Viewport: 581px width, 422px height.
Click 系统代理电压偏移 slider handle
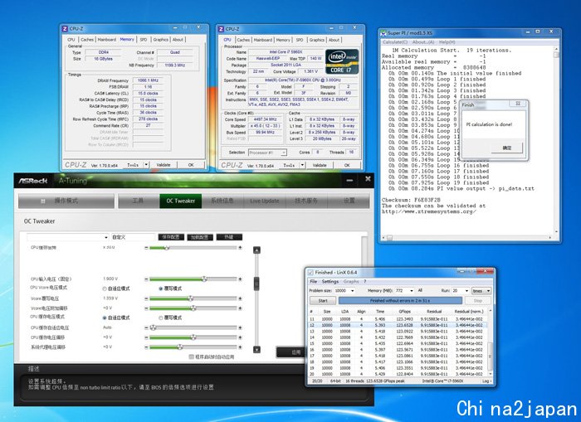tap(180, 347)
